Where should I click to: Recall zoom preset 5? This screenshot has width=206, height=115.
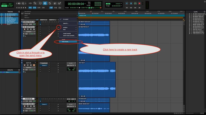pos(25,8)
